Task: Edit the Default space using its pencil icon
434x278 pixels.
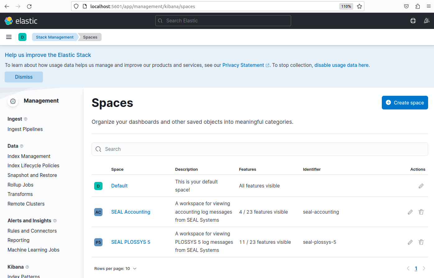Action: [421, 186]
